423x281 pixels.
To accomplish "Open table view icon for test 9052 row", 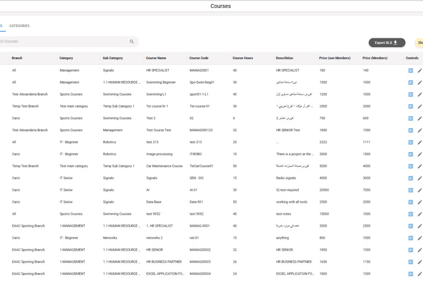I will click(411, 214).
